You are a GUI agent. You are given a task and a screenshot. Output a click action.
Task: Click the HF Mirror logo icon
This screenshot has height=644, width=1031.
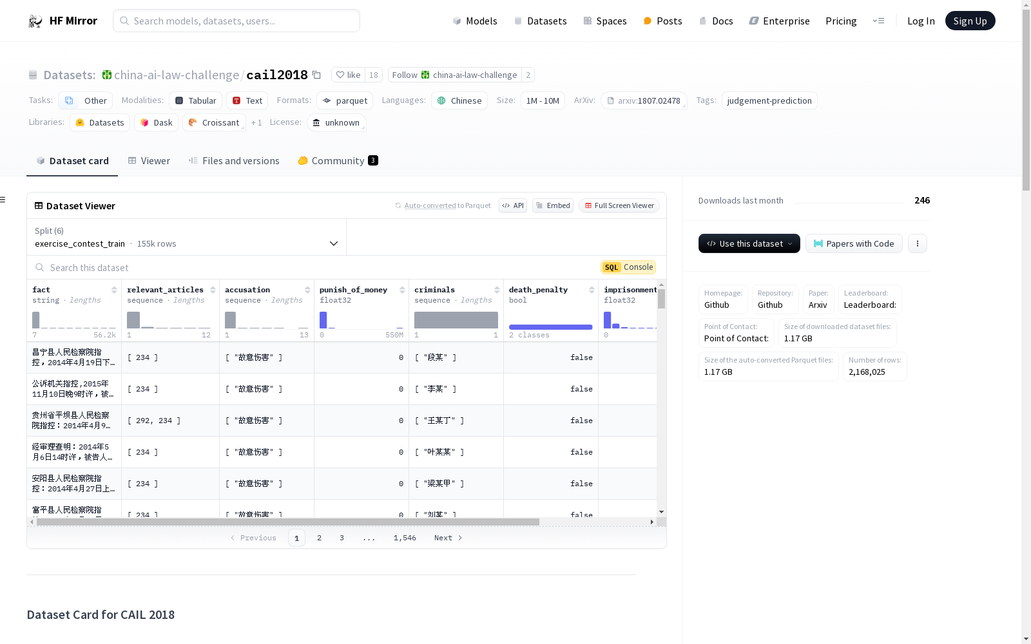35,21
